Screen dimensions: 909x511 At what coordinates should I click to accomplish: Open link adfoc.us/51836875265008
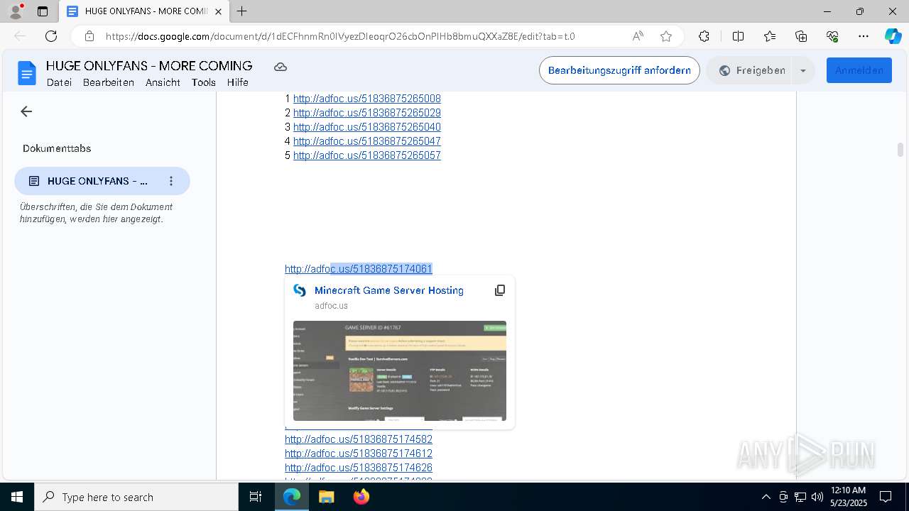click(366, 99)
